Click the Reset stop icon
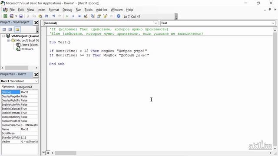Image resolution: width=278 pixels, height=156 pixels. pyautogui.click(x=79, y=16)
